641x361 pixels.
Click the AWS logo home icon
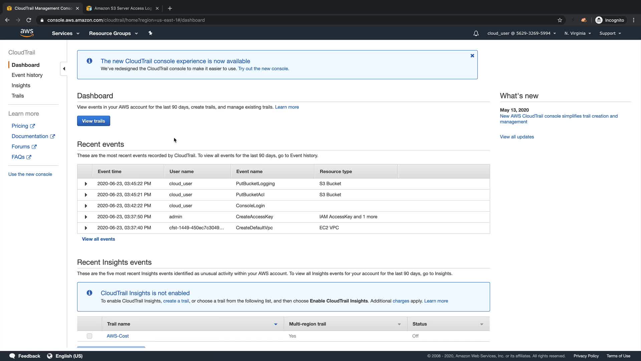click(27, 33)
